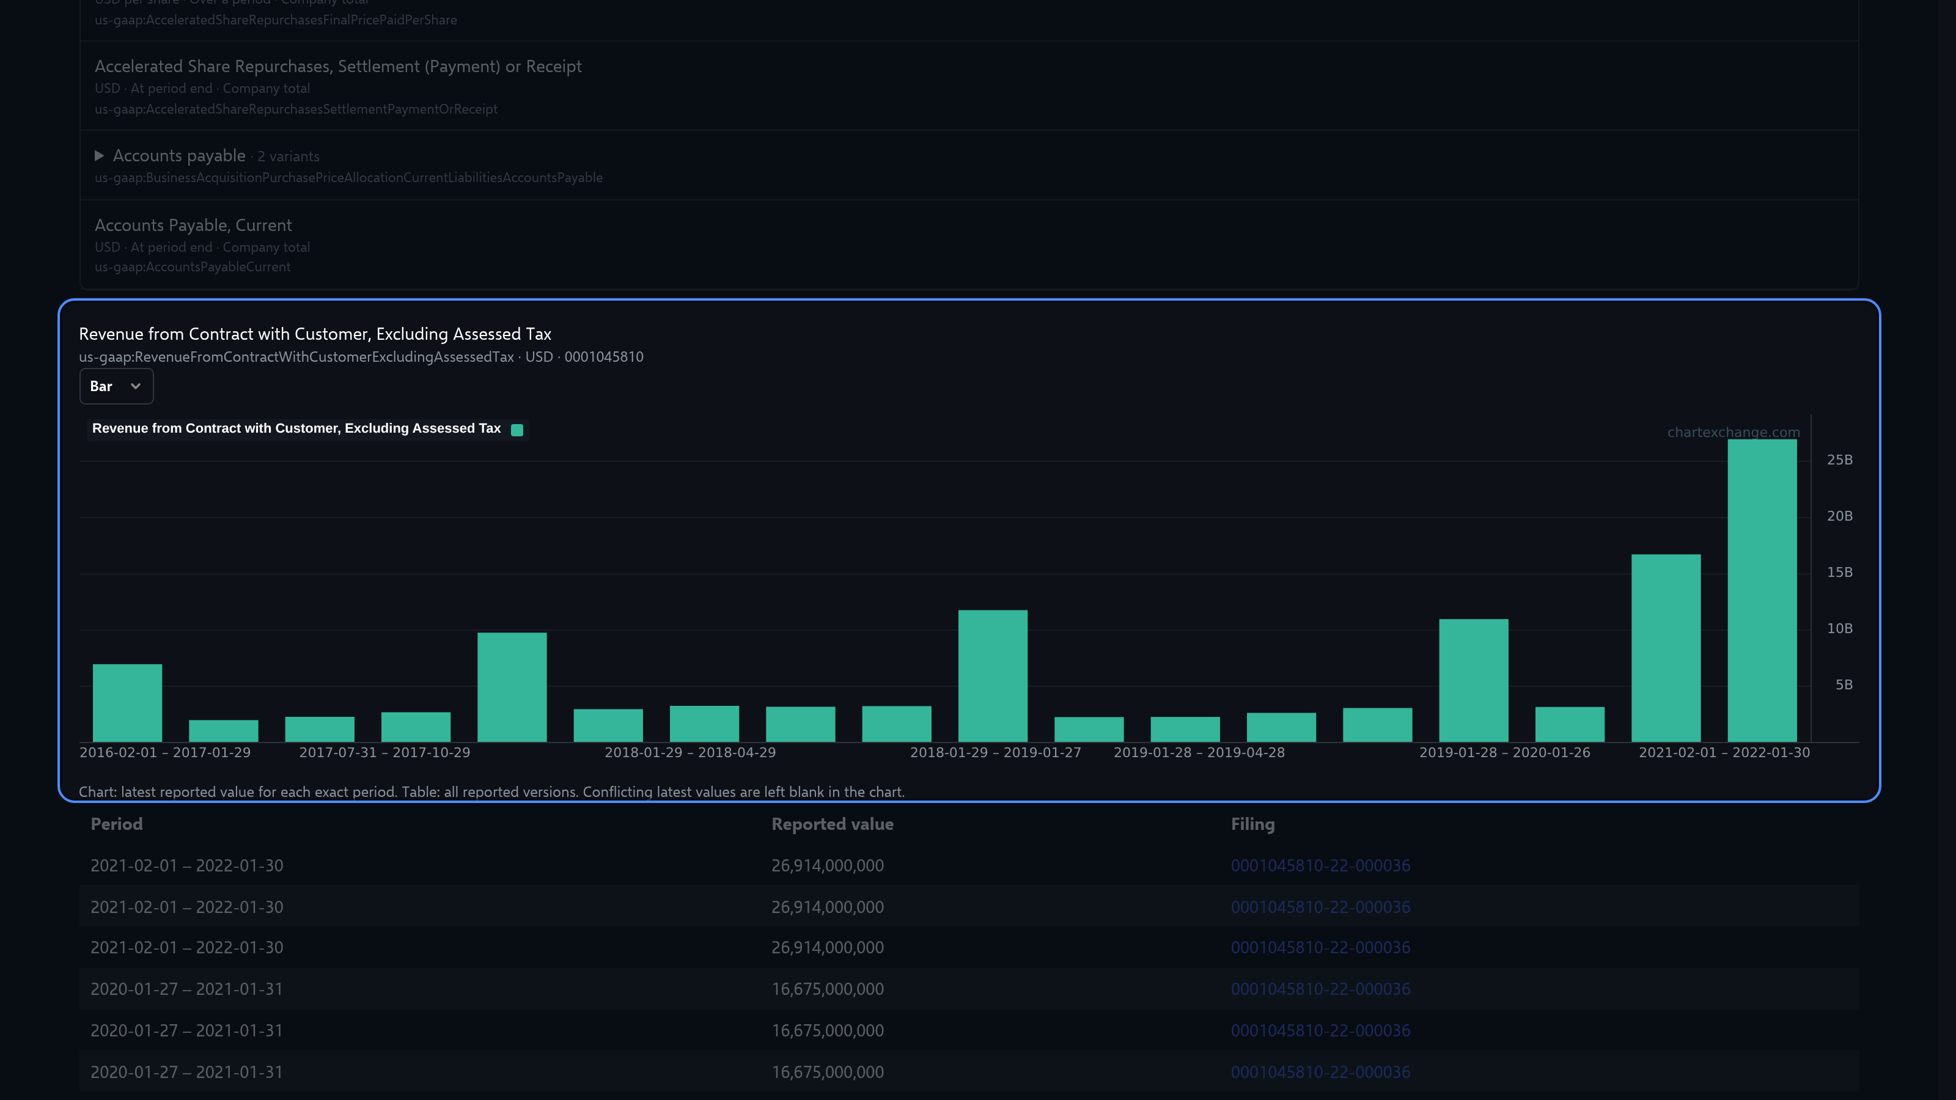Open the Accelerated Share Repurchases, Settlement item
This screenshot has width=1956, height=1100.
[969, 86]
